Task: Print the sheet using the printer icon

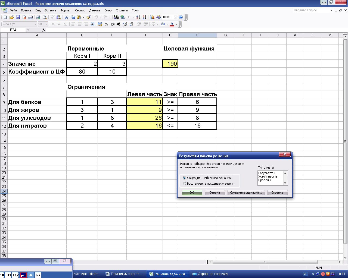Action: (x=38, y=17)
